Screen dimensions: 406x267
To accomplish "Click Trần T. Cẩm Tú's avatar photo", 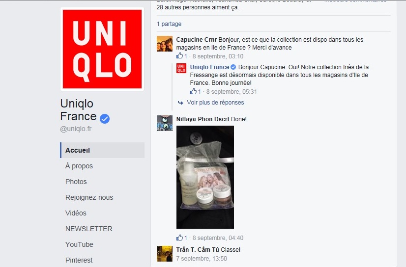I will point(165,254).
